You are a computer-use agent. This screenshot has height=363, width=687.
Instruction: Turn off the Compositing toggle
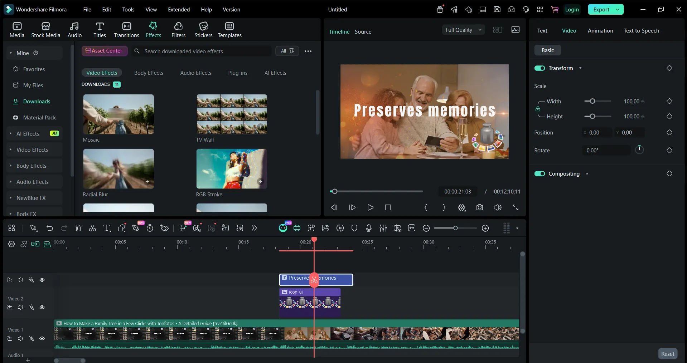(540, 173)
